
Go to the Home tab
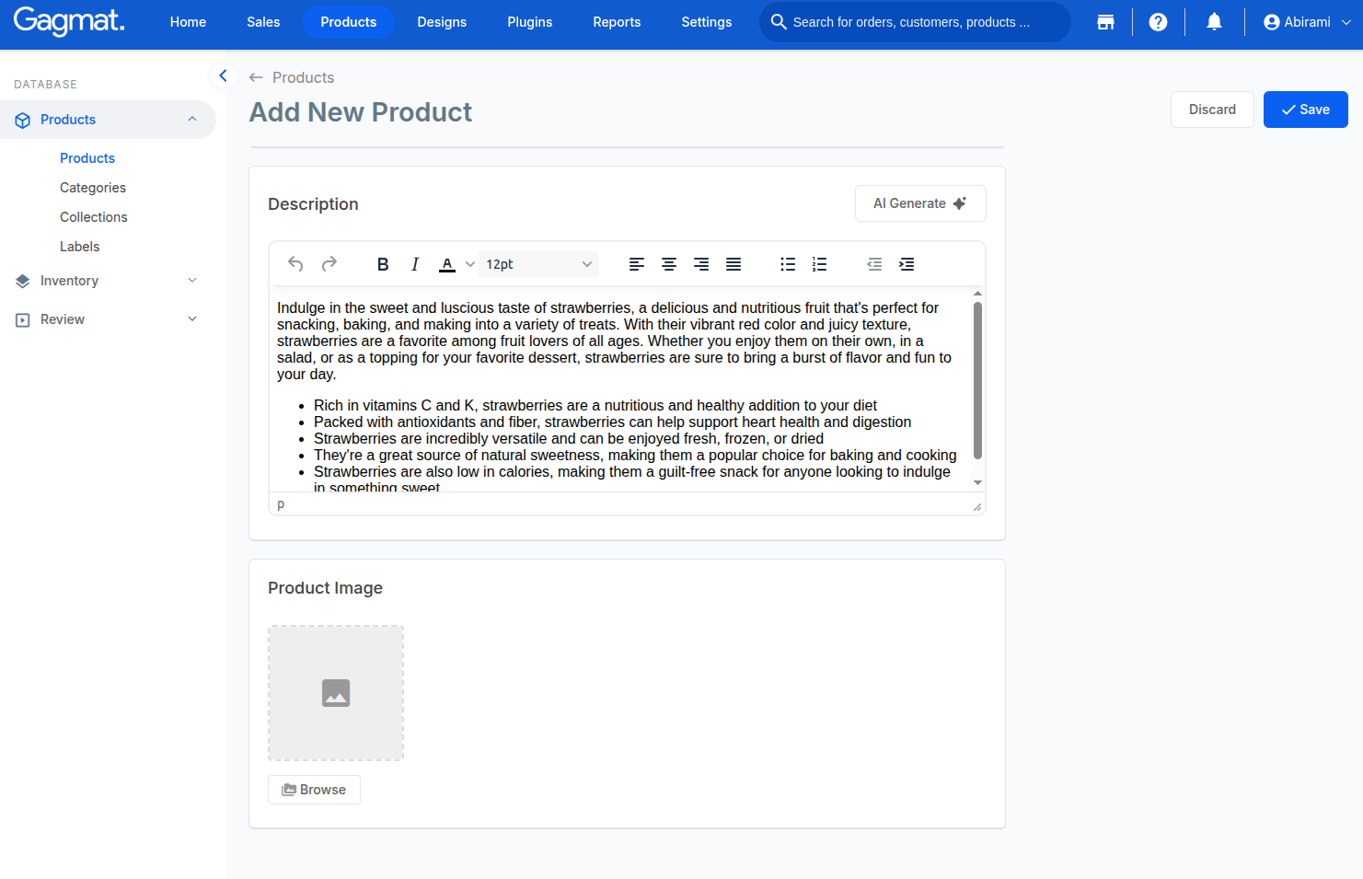tap(188, 22)
